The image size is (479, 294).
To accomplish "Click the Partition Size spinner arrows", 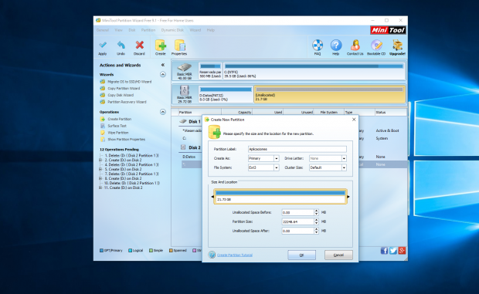I will pyautogui.click(x=316, y=221).
